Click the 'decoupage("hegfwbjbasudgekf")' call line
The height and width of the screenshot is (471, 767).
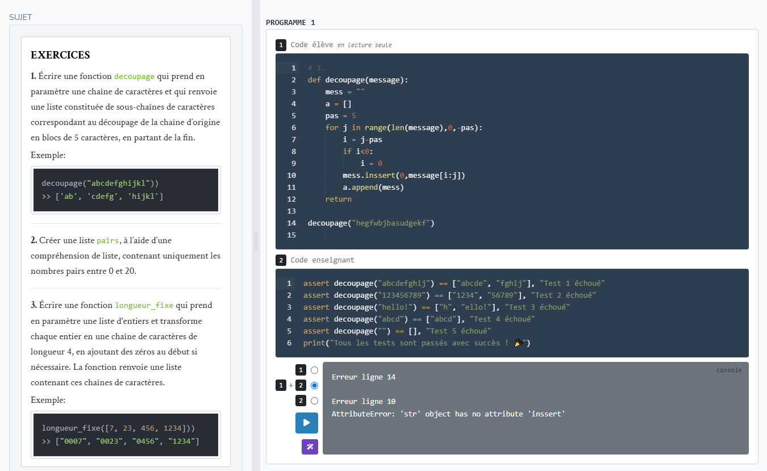(371, 223)
